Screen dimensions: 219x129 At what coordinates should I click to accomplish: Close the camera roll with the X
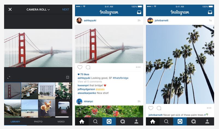10,9
